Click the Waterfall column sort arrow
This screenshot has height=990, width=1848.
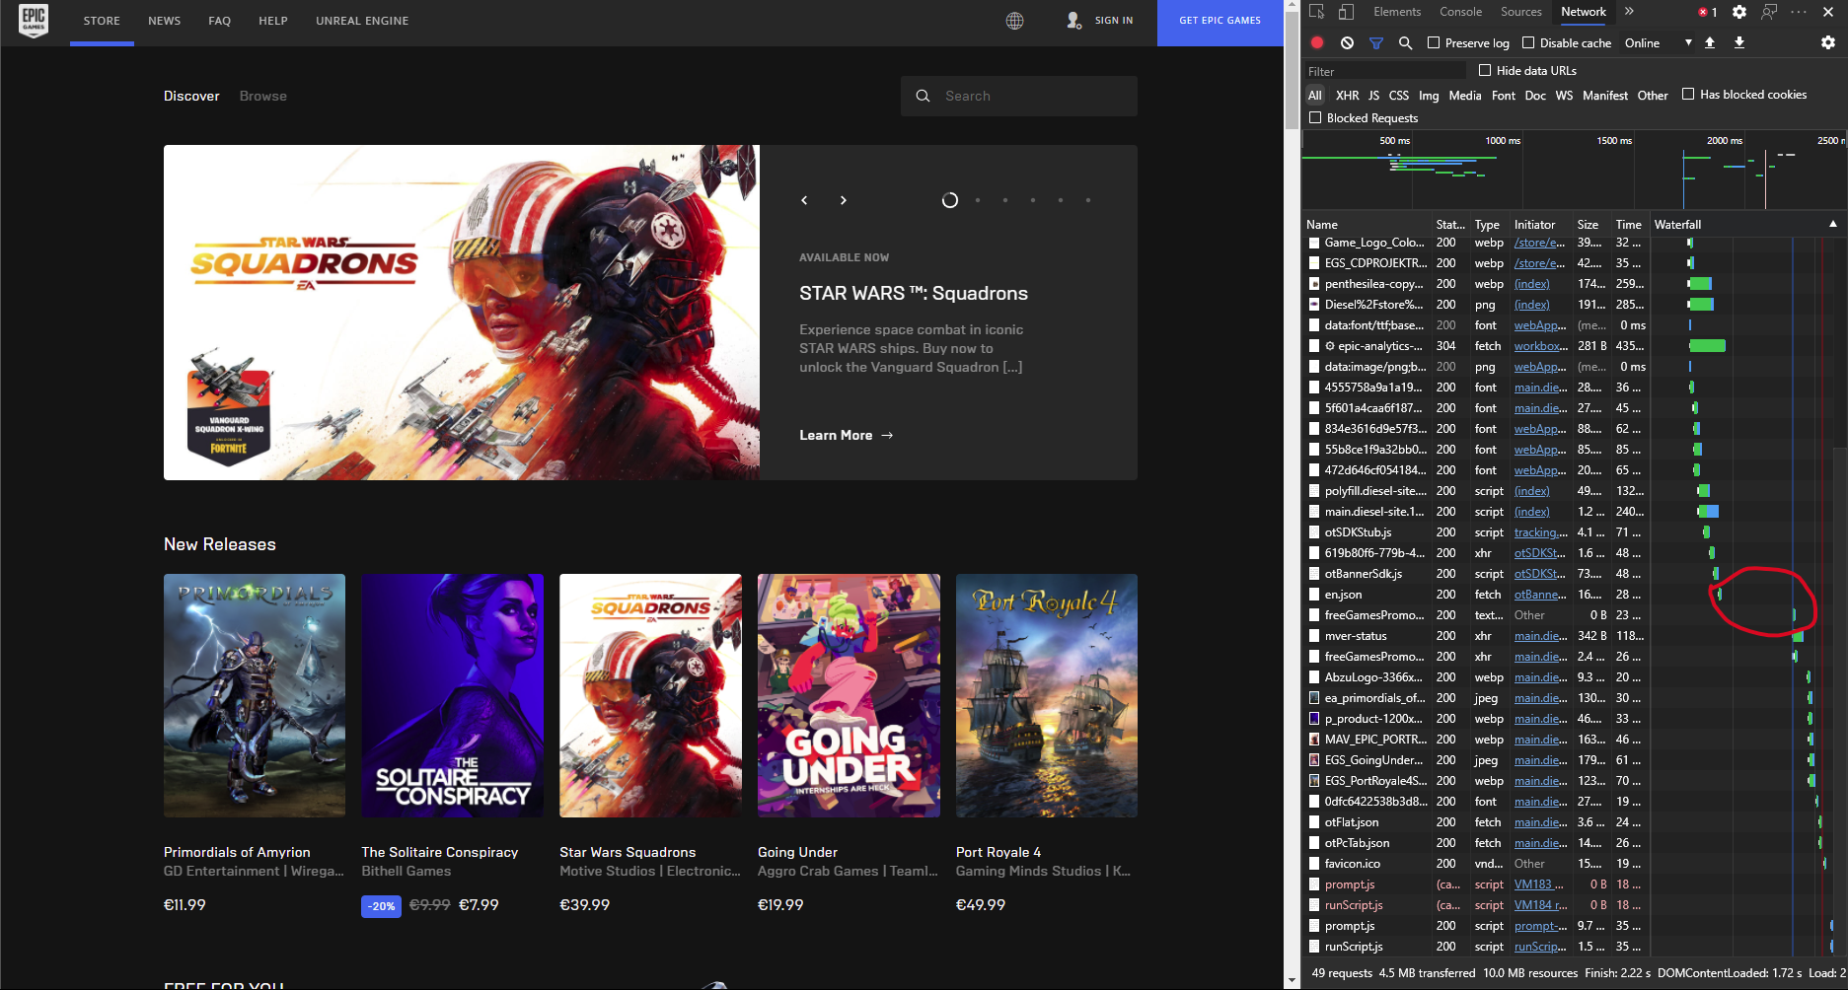tap(1833, 224)
